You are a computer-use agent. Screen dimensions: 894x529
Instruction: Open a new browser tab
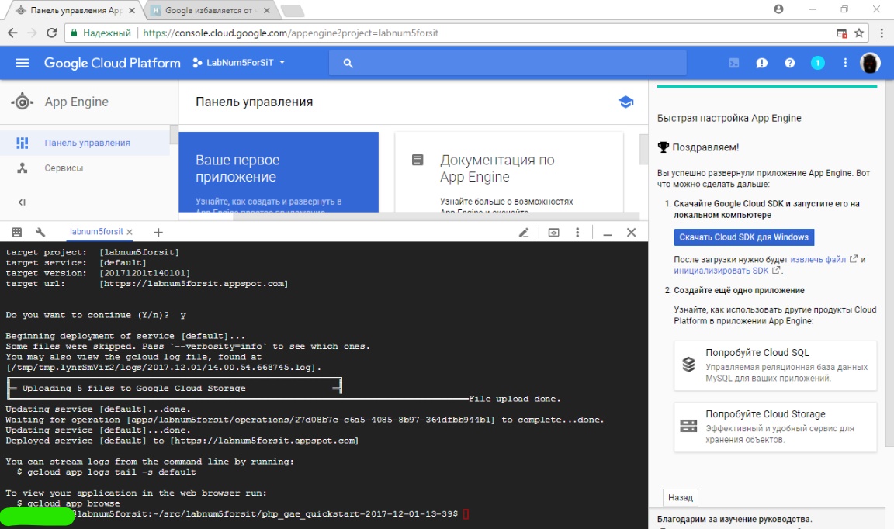293,11
